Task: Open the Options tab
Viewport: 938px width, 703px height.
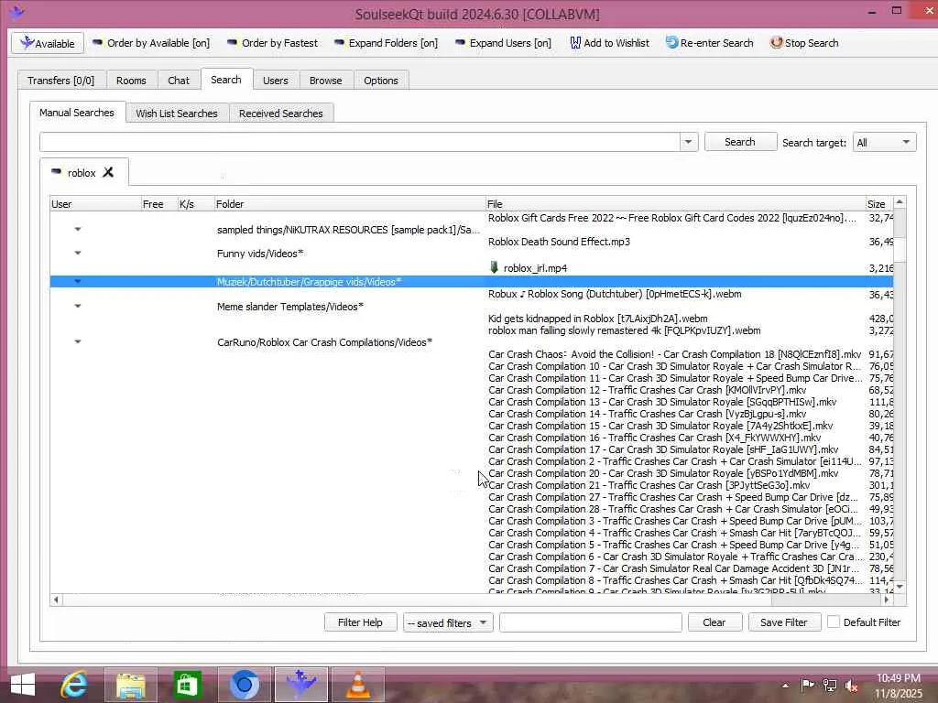Action: (380, 81)
